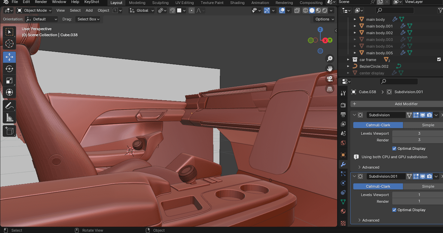
Task: Open the Modifiers properties tab wrench icon
Action: (x=343, y=164)
